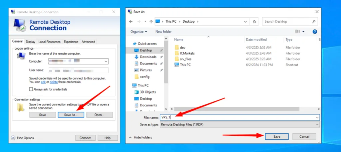Click the edit credentials link

coord(43,82)
